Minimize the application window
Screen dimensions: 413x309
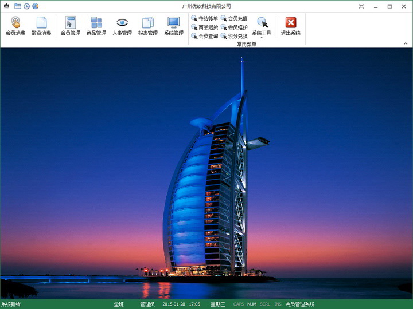pyautogui.click(x=376, y=6)
